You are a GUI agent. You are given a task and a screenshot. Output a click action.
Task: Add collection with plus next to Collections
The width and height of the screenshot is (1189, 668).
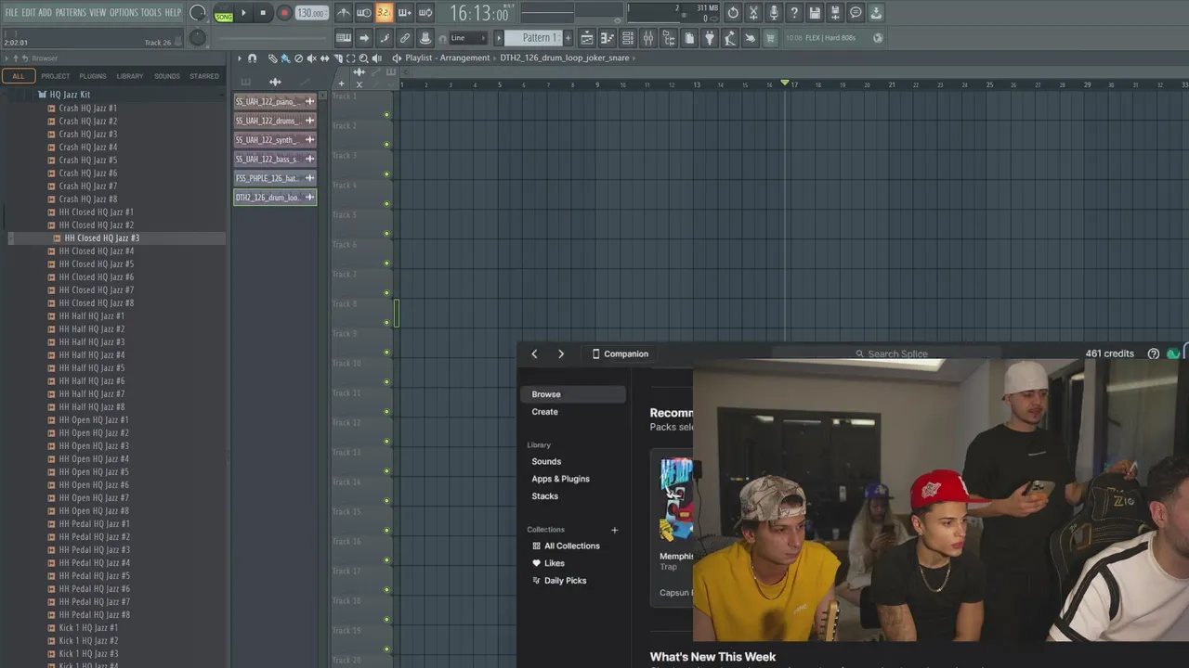click(614, 530)
